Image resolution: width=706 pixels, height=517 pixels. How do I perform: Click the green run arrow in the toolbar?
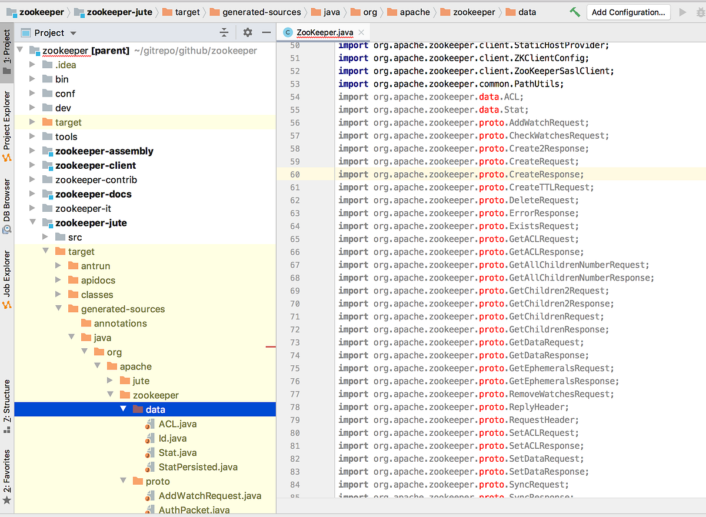point(681,12)
